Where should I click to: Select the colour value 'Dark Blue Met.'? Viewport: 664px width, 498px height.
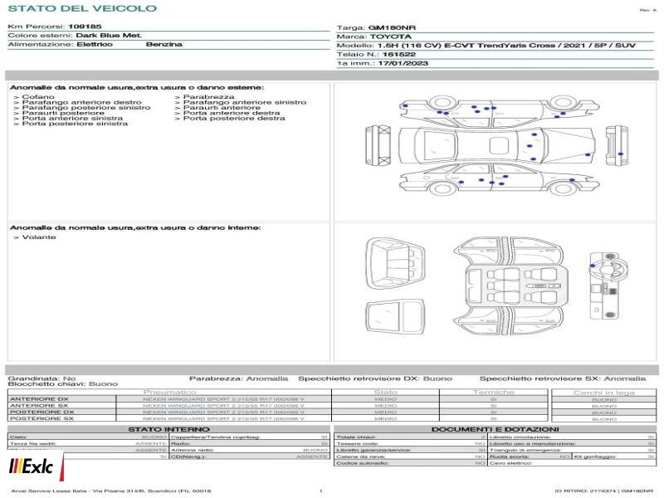[109, 35]
